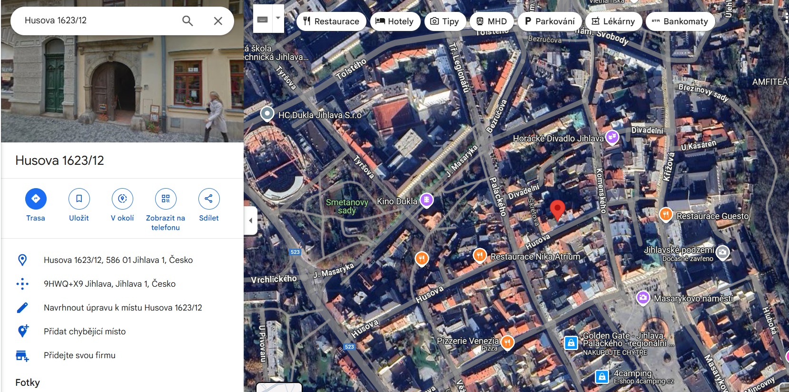Open the Pizzerie Venezia marker
Screen dimensions: 789x392
coord(507,342)
